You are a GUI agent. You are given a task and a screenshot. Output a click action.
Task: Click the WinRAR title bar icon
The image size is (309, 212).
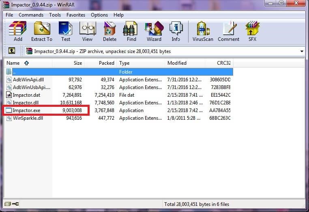coord(6,4)
